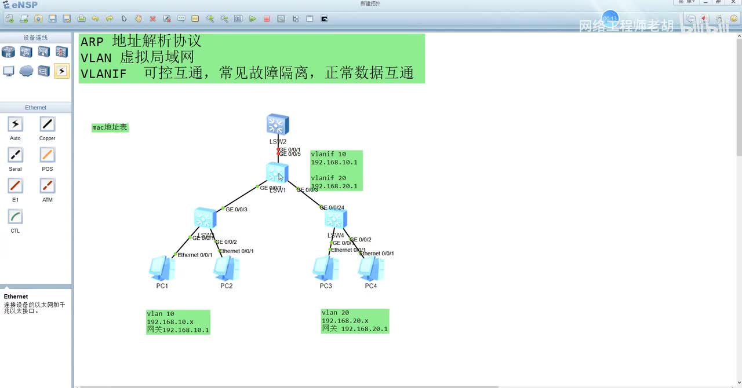Open the yellow help icon

(733, 19)
